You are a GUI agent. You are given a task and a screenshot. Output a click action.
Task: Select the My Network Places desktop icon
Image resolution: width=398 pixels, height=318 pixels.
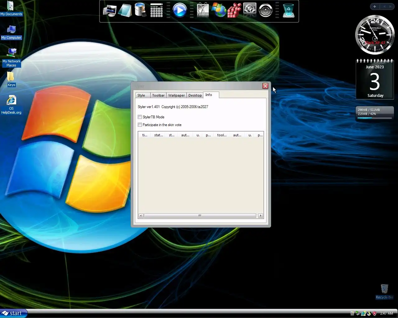[x=11, y=57]
